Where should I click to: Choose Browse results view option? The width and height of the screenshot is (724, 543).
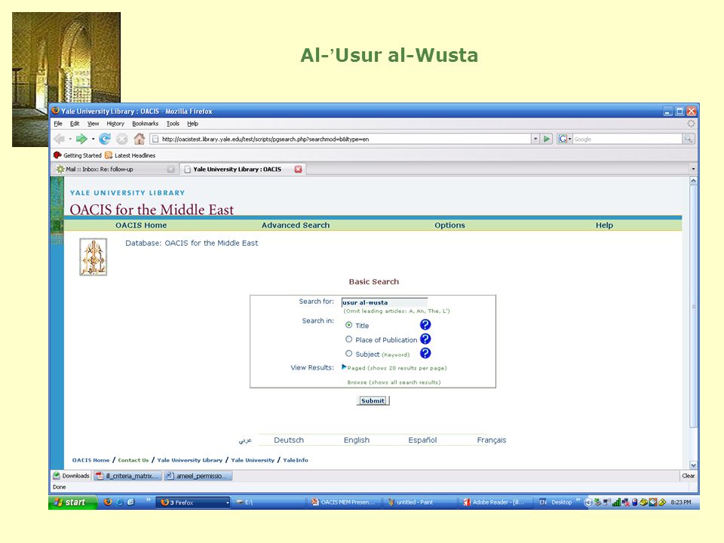click(x=394, y=382)
